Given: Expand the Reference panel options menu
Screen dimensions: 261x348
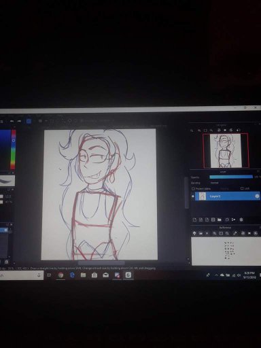Looking at the screenshot, I should click(260, 227).
